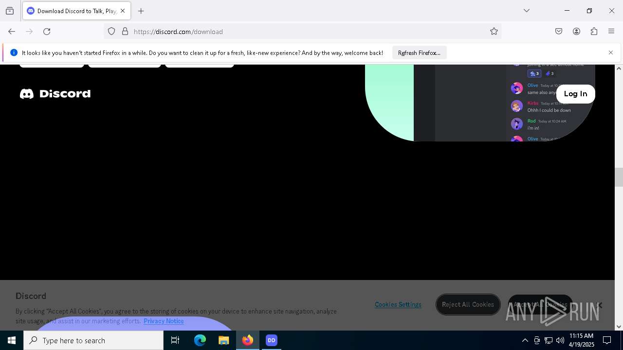
Task: Open the list all tabs dropdown
Action: pyautogui.click(x=527, y=11)
